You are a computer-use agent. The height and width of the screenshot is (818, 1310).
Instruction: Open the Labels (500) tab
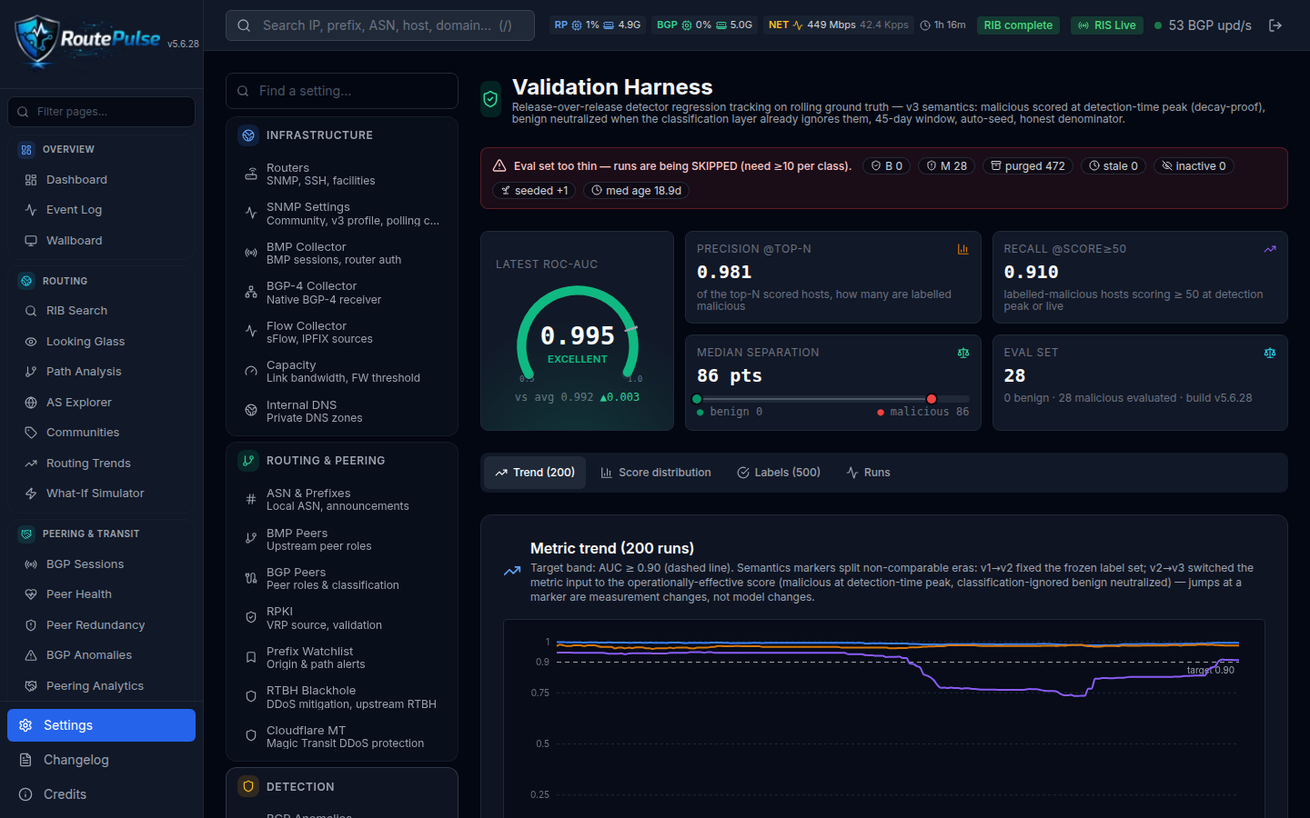[x=779, y=473]
